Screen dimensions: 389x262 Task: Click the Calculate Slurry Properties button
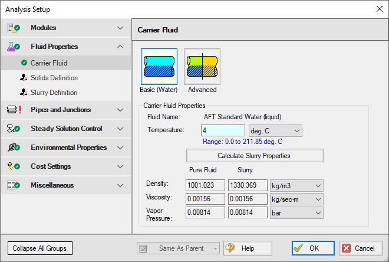pos(255,156)
